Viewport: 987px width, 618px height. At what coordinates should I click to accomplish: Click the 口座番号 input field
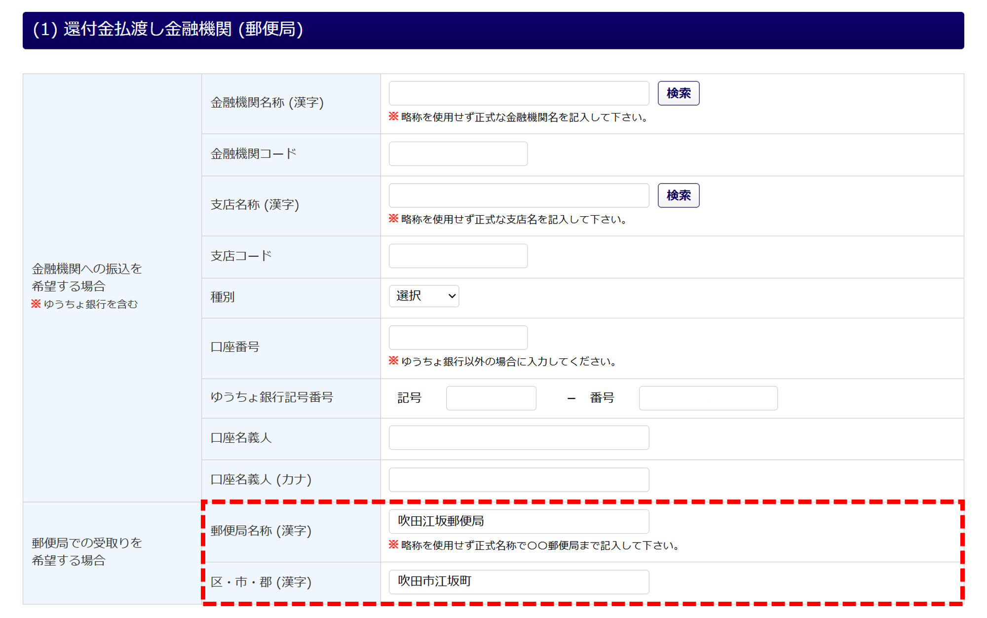457,338
